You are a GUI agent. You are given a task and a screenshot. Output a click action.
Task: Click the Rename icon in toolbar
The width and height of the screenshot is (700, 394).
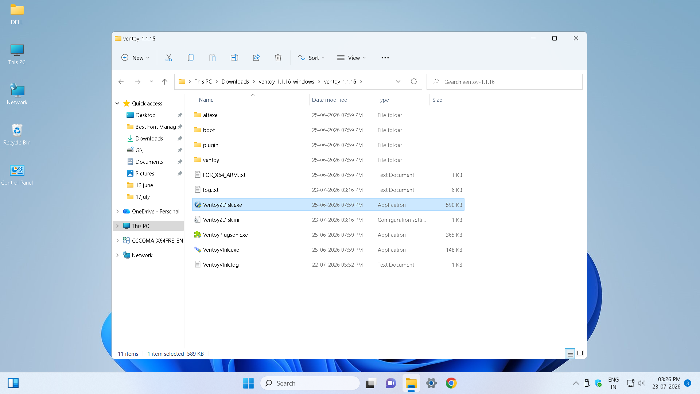pyautogui.click(x=234, y=58)
